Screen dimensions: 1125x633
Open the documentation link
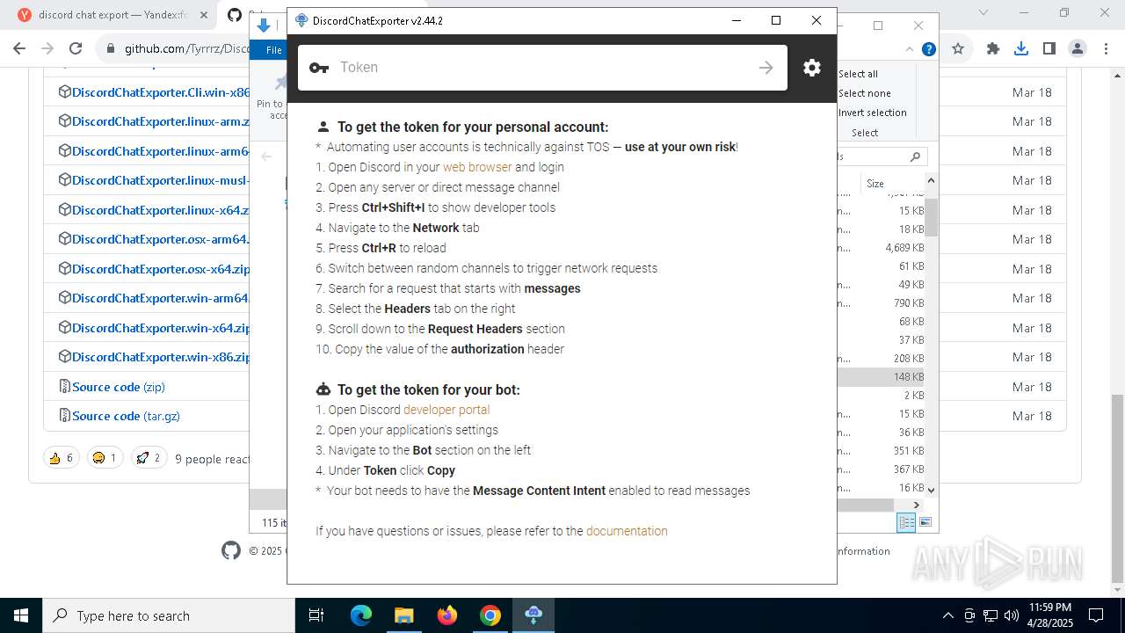click(x=627, y=531)
